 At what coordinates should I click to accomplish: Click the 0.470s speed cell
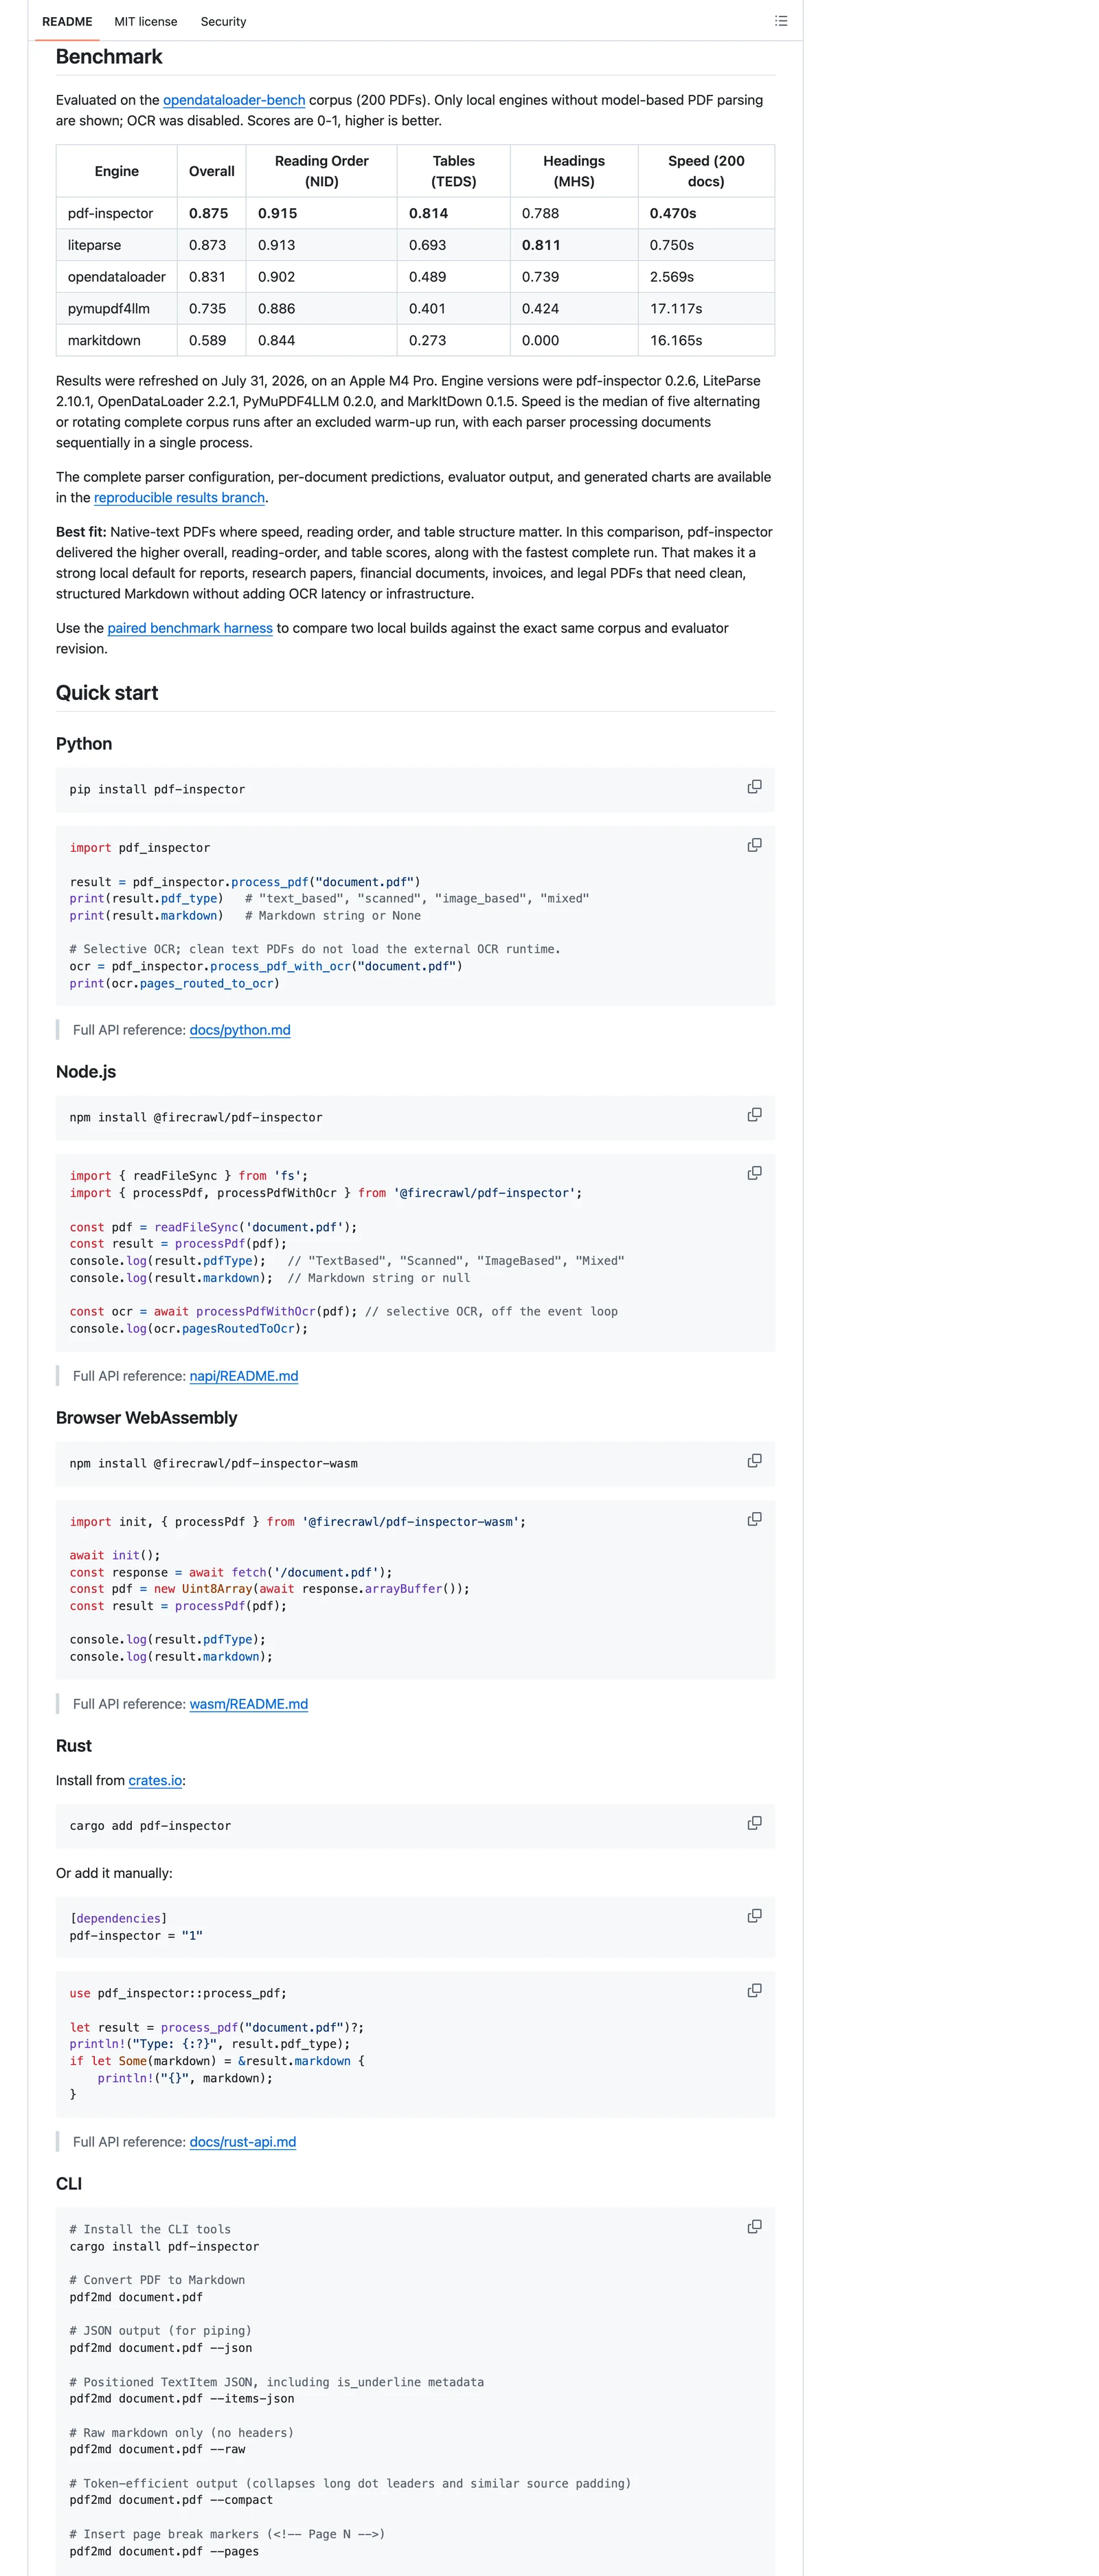706,213
